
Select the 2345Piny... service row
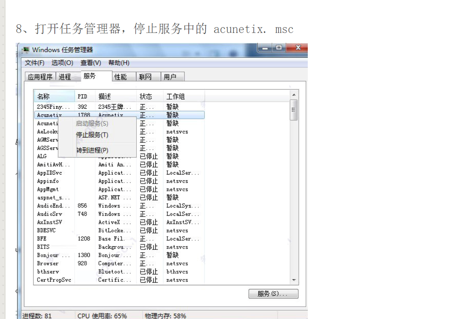119,107
